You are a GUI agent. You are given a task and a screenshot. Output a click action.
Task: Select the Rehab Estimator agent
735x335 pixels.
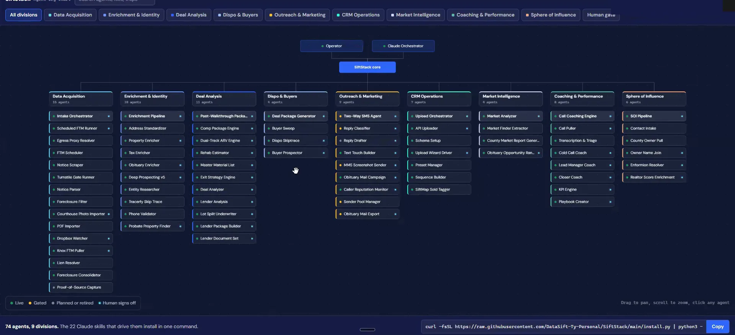point(224,153)
